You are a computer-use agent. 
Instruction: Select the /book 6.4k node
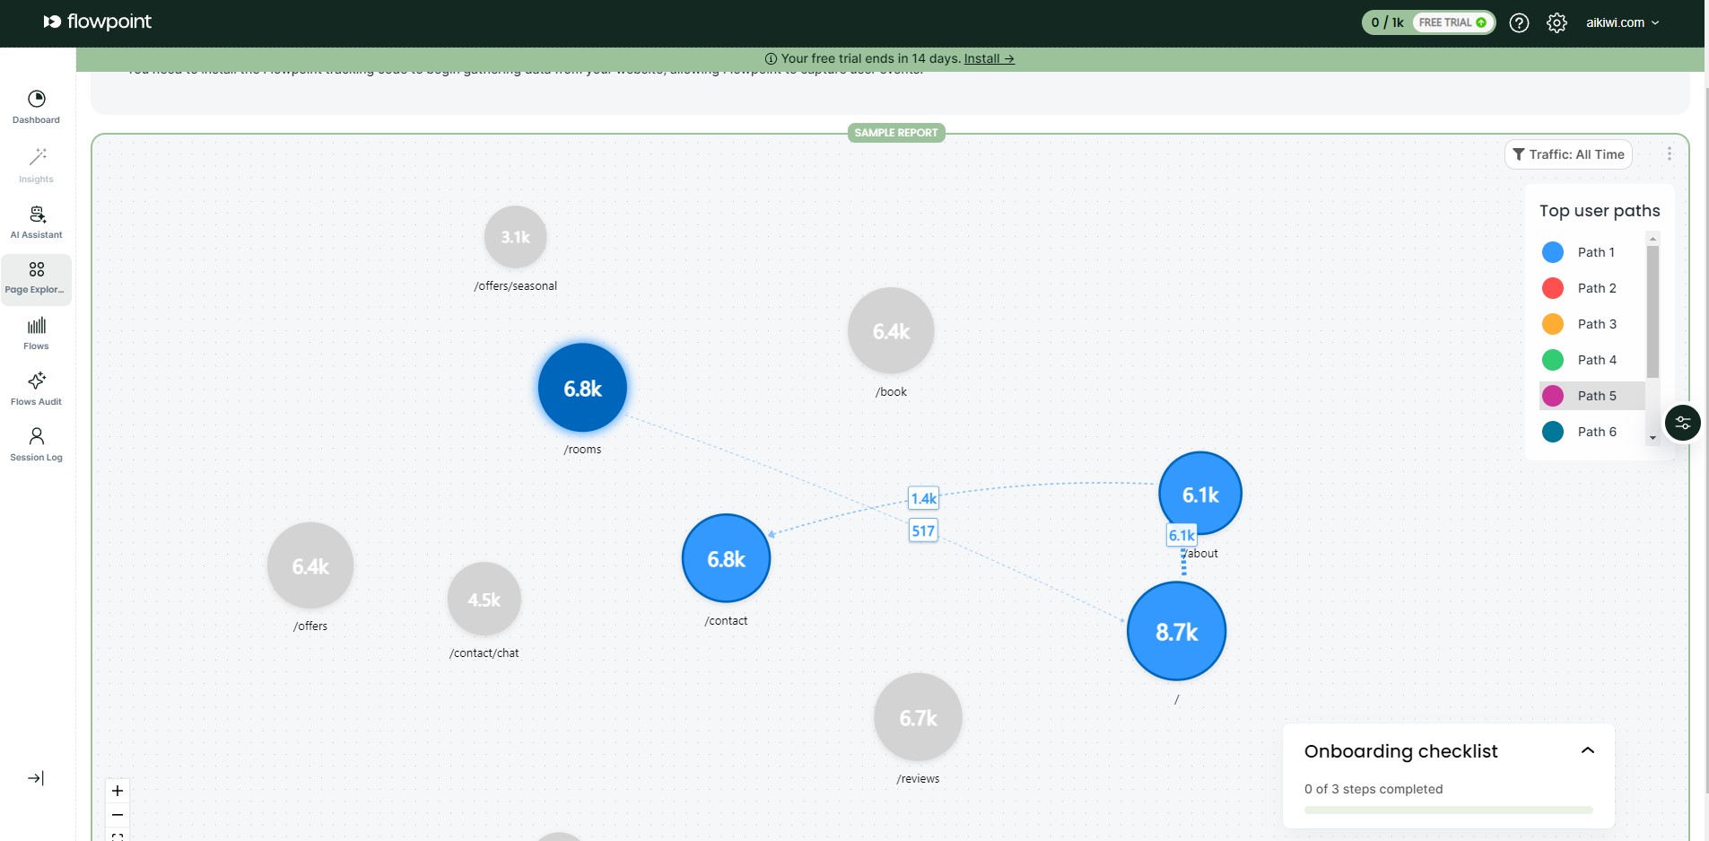891,331
